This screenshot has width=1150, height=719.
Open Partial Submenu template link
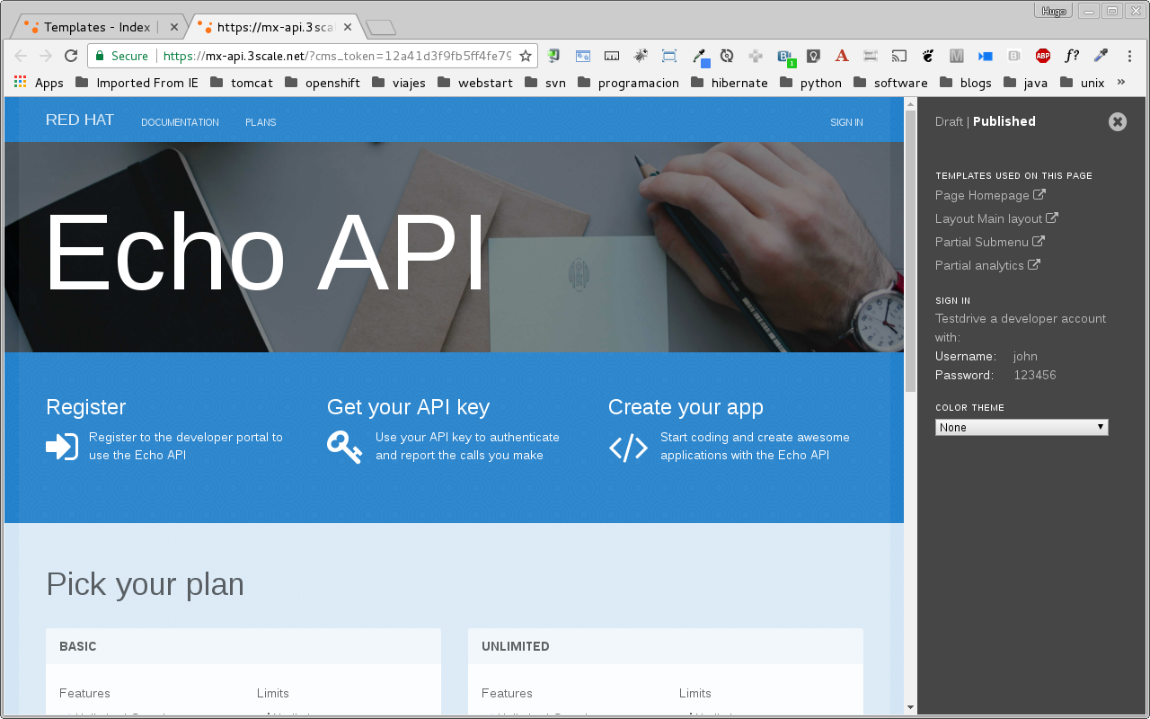coord(989,242)
